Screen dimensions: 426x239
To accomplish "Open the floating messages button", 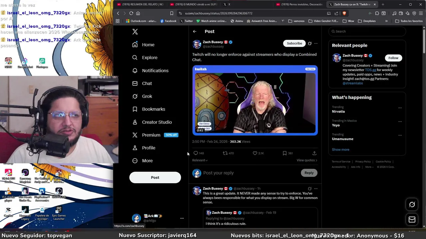I will (x=412, y=219).
